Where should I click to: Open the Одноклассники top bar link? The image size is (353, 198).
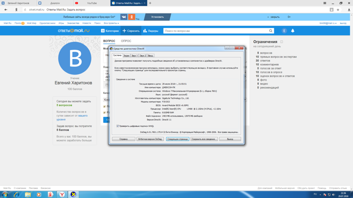[x=47, y=23]
